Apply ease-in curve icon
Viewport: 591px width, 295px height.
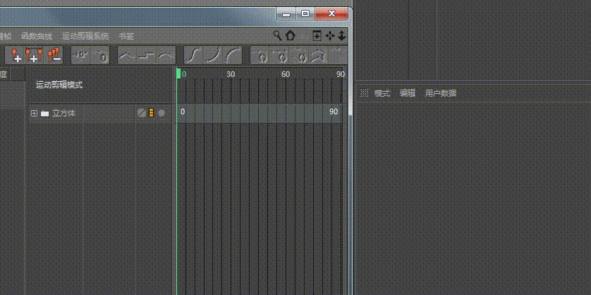tap(213, 56)
